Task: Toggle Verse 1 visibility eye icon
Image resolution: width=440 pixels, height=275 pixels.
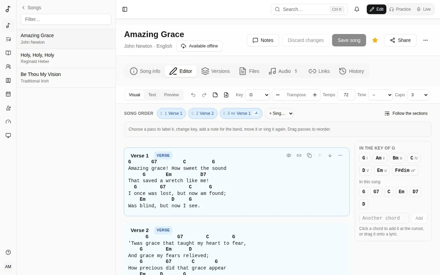Action: [289, 155]
